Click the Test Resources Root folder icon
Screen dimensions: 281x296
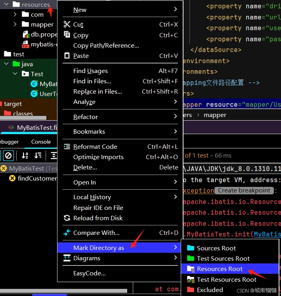(x=191, y=279)
